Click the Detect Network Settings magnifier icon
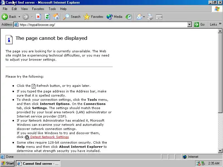 tap(27, 137)
